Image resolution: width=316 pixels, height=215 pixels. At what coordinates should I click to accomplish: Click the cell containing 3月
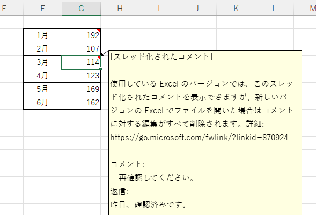(x=42, y=62)
